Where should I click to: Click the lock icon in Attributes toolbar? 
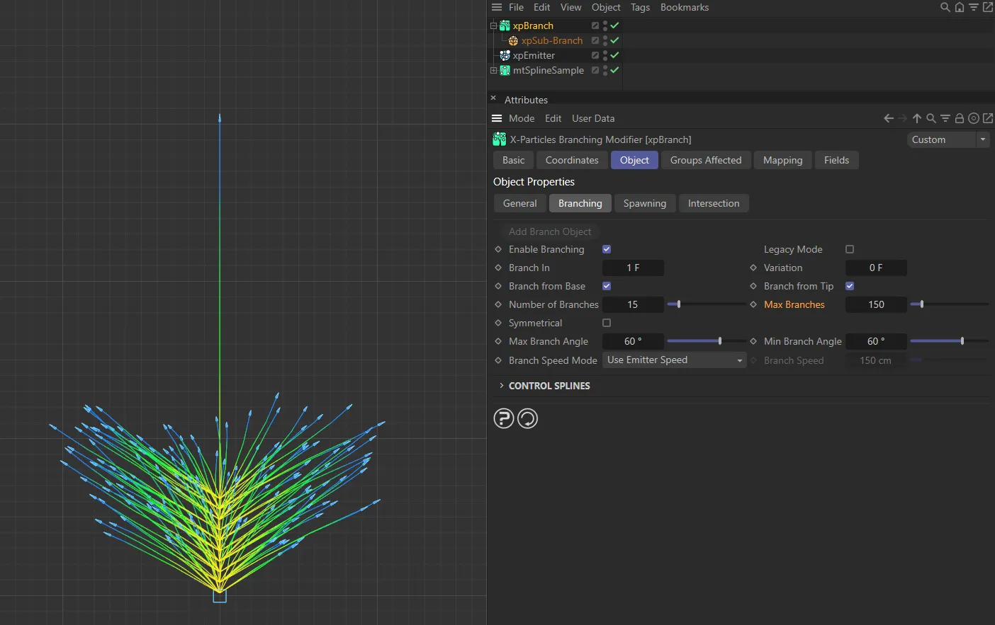[959, 119]
